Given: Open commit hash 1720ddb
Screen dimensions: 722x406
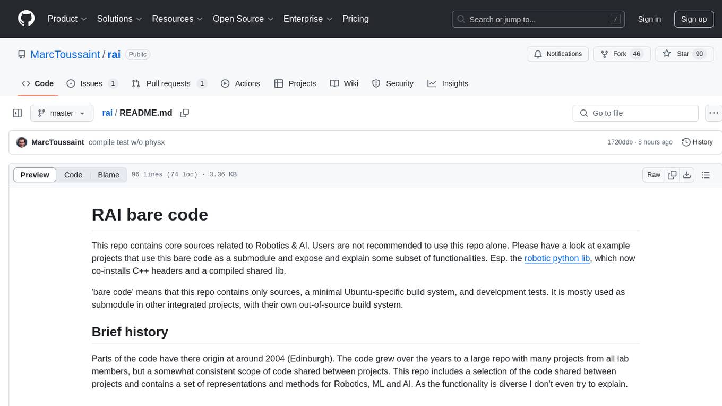Looking at the screenshot, I should [620, 142].
